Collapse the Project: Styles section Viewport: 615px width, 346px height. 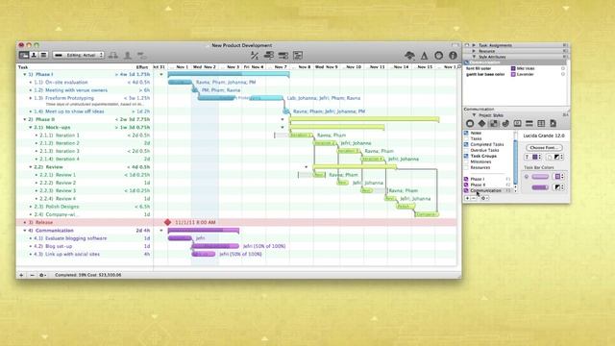474,115
